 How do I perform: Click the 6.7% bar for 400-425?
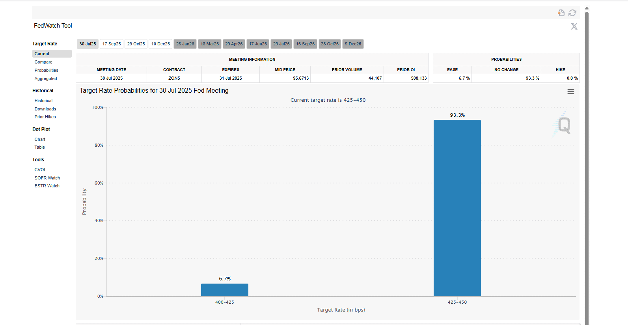(x=225, y=290)
